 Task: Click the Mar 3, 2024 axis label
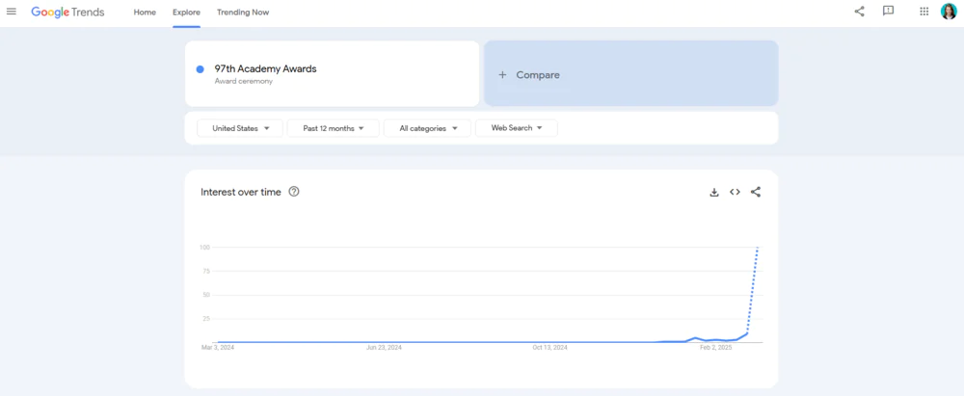pyautogui.click(x=218, y=348)
